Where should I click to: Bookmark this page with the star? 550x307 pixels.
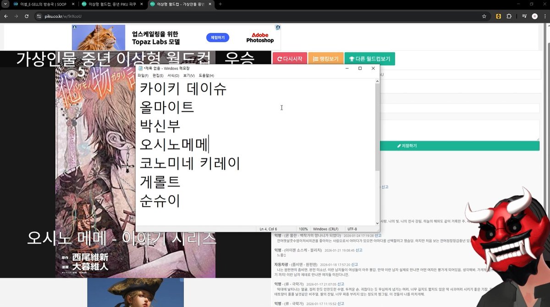tap(484, 16)
